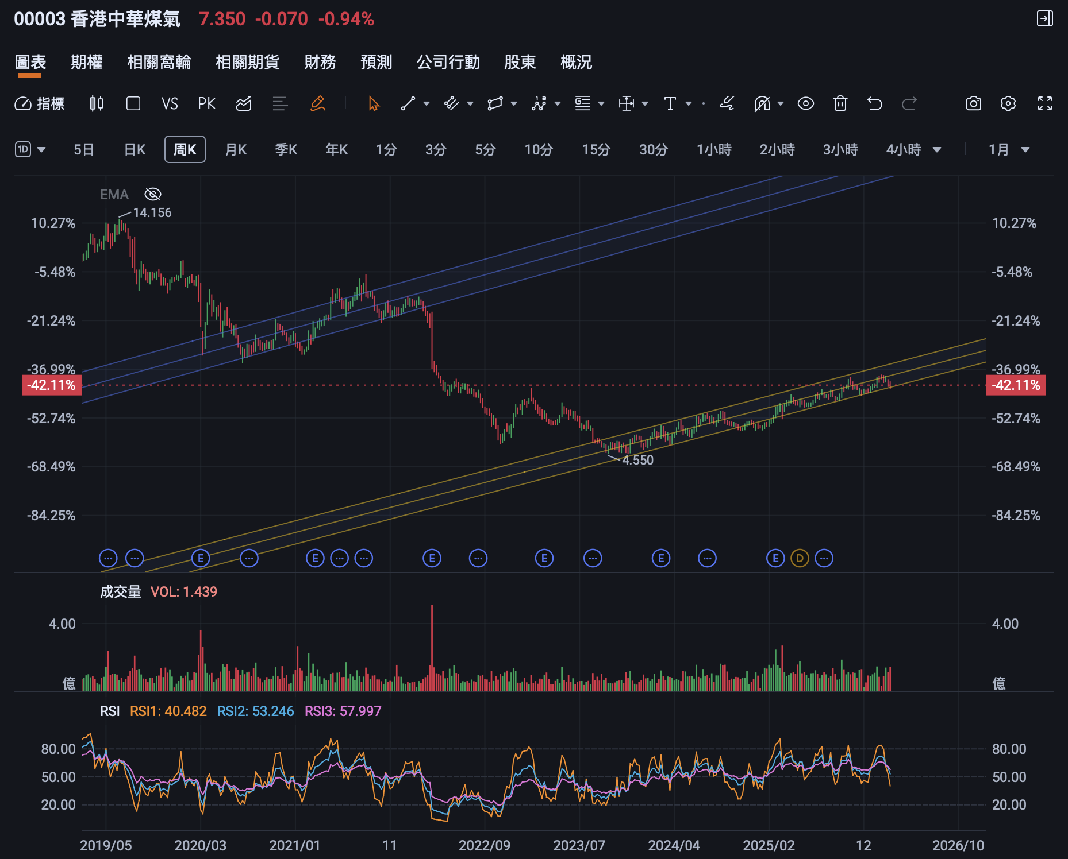
Task: Open the 公司行動 tab
Action: point(448,62)
